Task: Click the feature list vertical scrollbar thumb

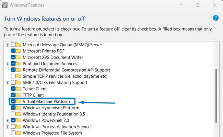Action: 216,96
